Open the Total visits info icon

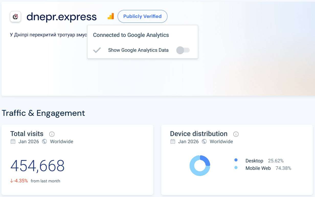pyautogui.click(x=52, y=134)
